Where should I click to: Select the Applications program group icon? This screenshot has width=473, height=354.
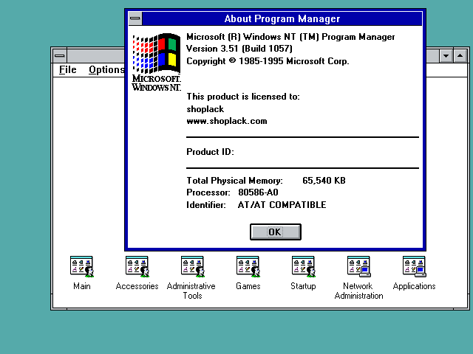click(414, 267)
